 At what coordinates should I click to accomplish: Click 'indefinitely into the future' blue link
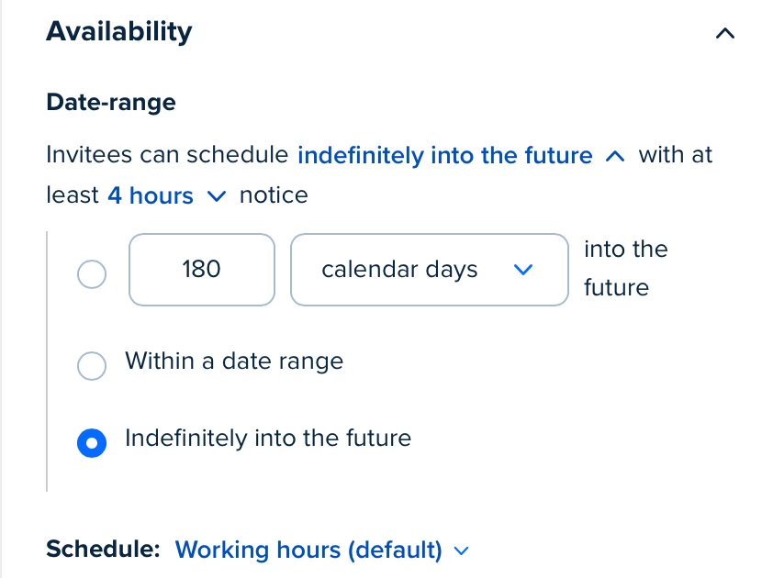click(x=445, y=156)
